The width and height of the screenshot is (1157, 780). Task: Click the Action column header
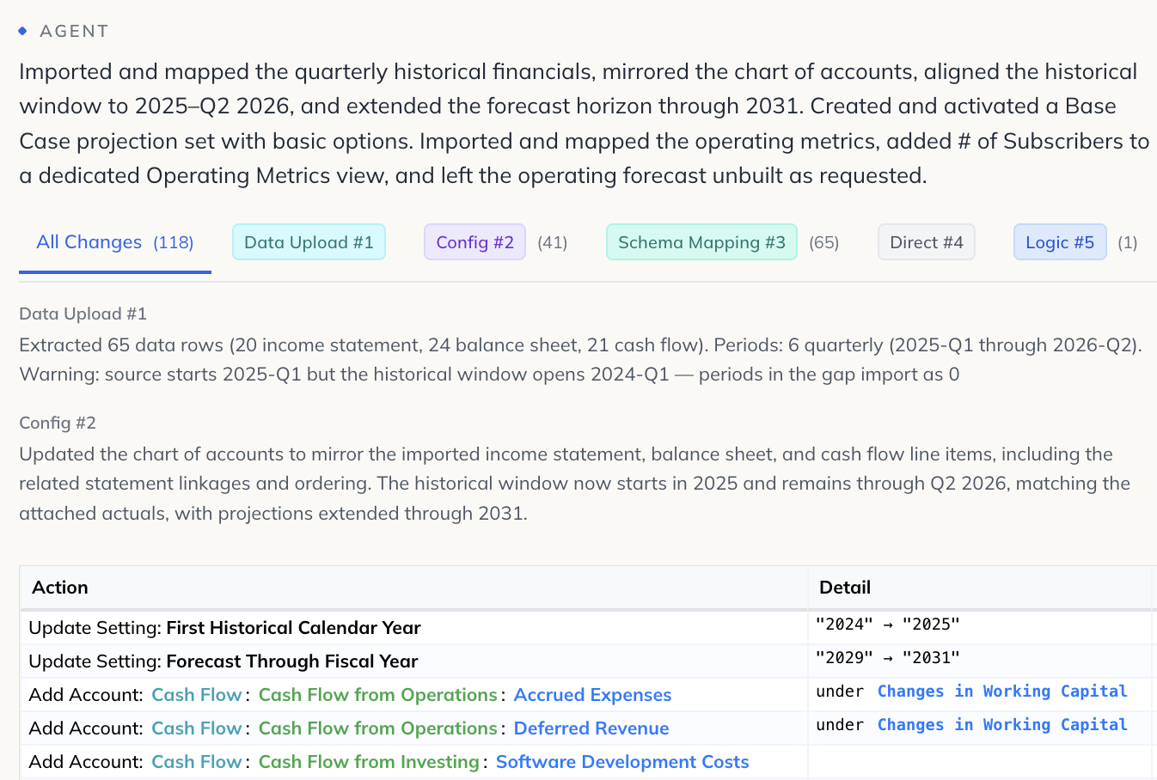click(x=60, y=588)
